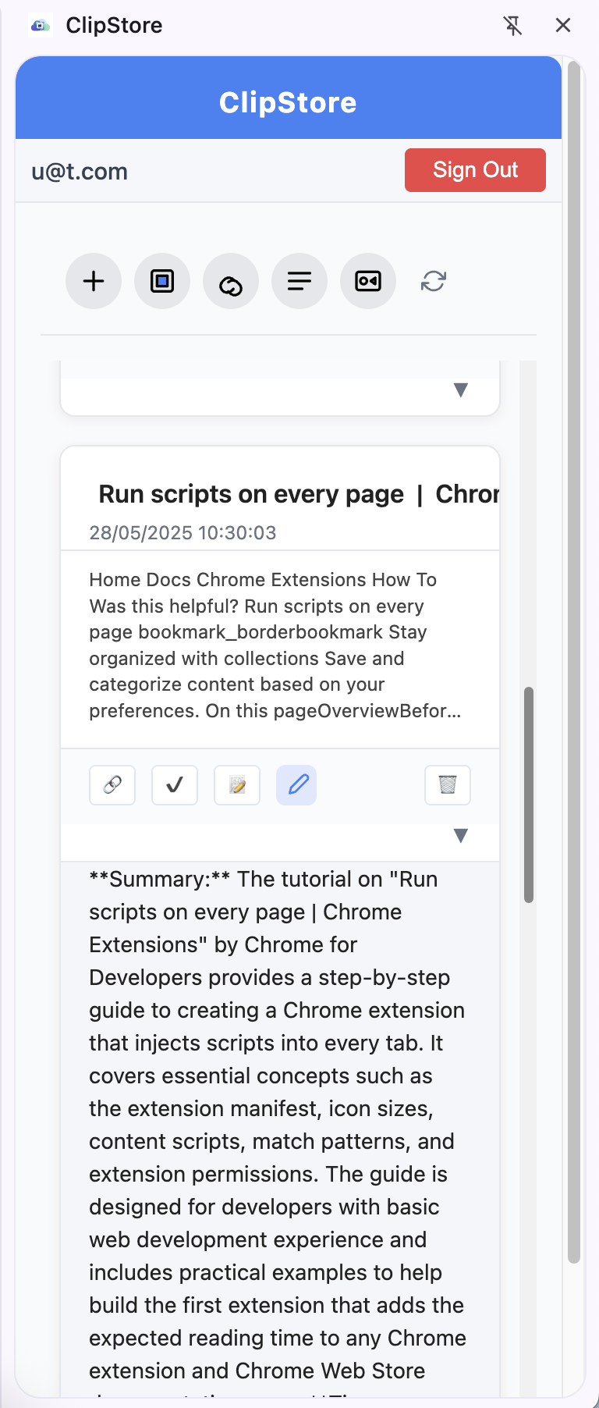Click the blue pencil edit icon
599x1408 pixels.
296,784
